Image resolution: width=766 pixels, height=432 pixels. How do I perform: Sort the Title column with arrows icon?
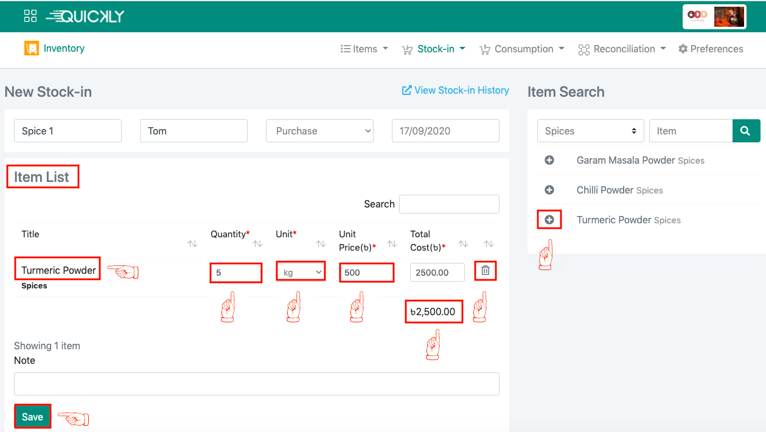(192, 243)
